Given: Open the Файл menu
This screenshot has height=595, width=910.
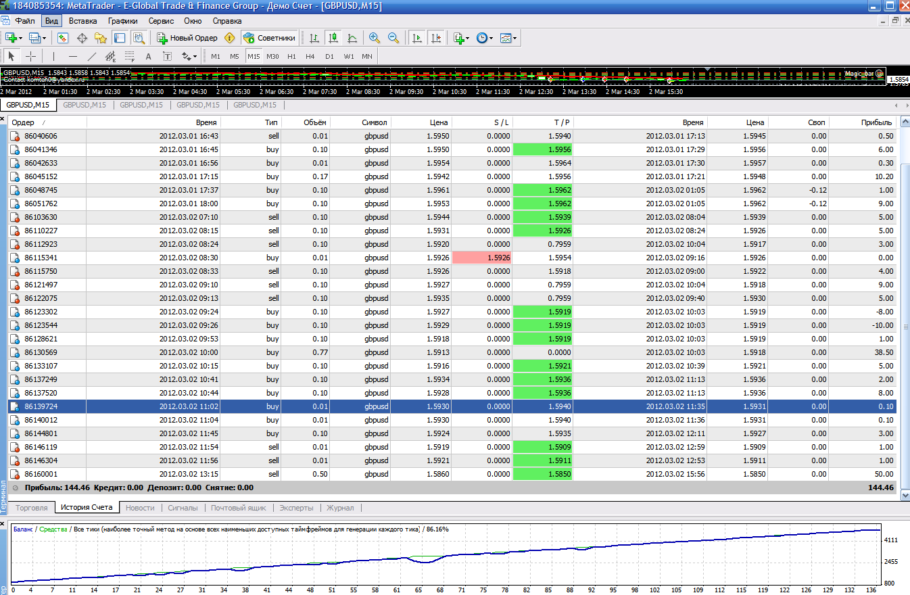Looking at the screenshot, I should click(x=24, y=21).
